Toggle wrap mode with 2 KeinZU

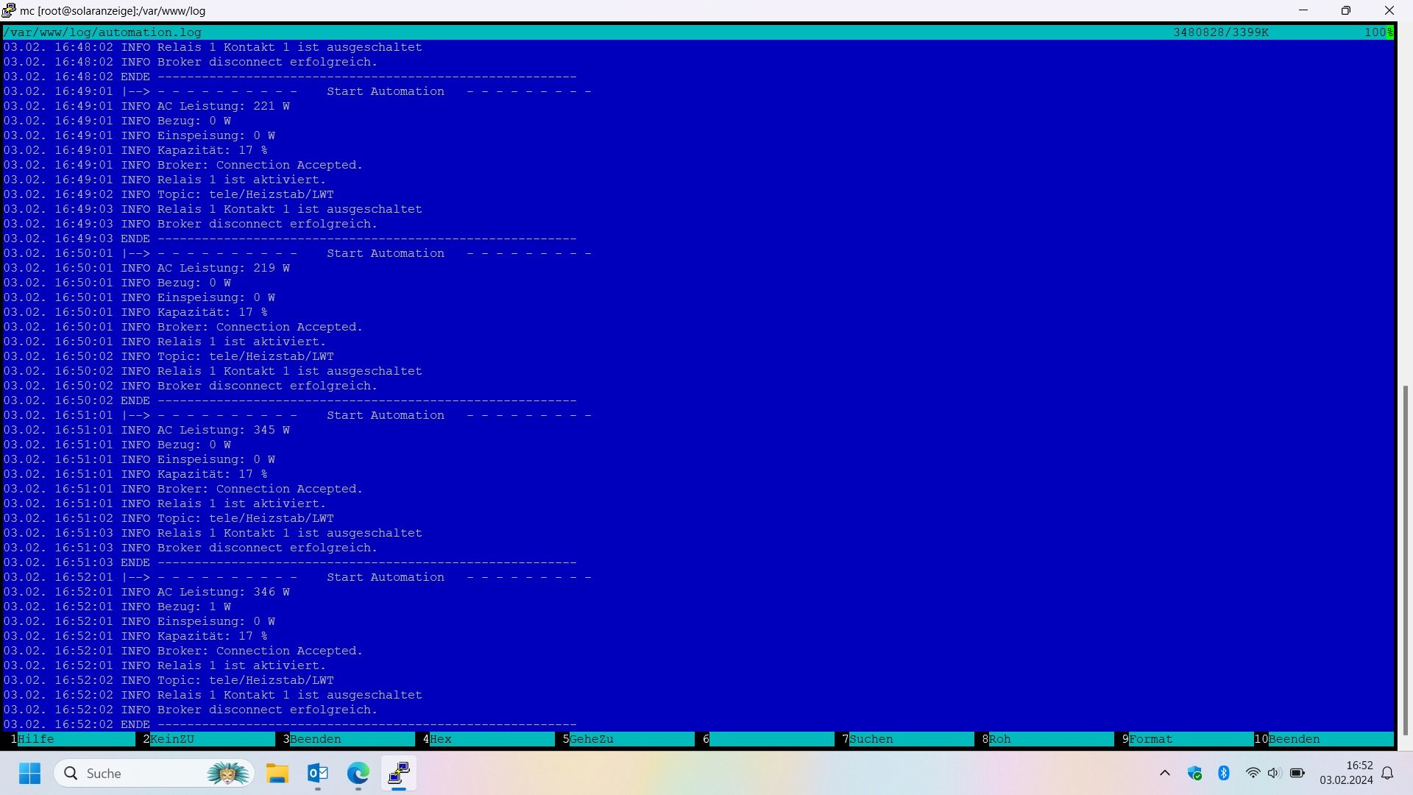coord(172,739)
